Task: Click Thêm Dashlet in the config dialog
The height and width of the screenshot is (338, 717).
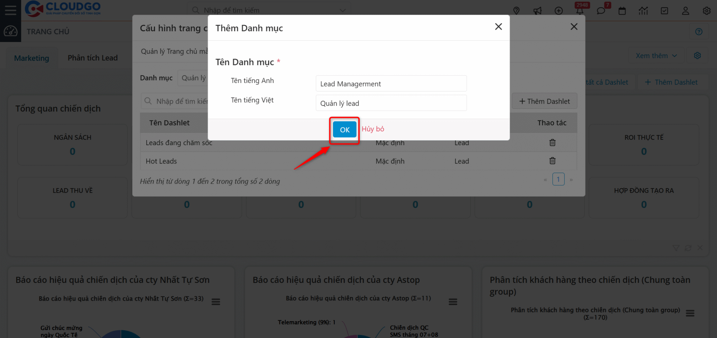Action: pos(544,101)
